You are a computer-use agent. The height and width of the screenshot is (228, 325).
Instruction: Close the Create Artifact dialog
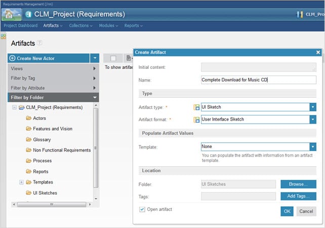318,52
